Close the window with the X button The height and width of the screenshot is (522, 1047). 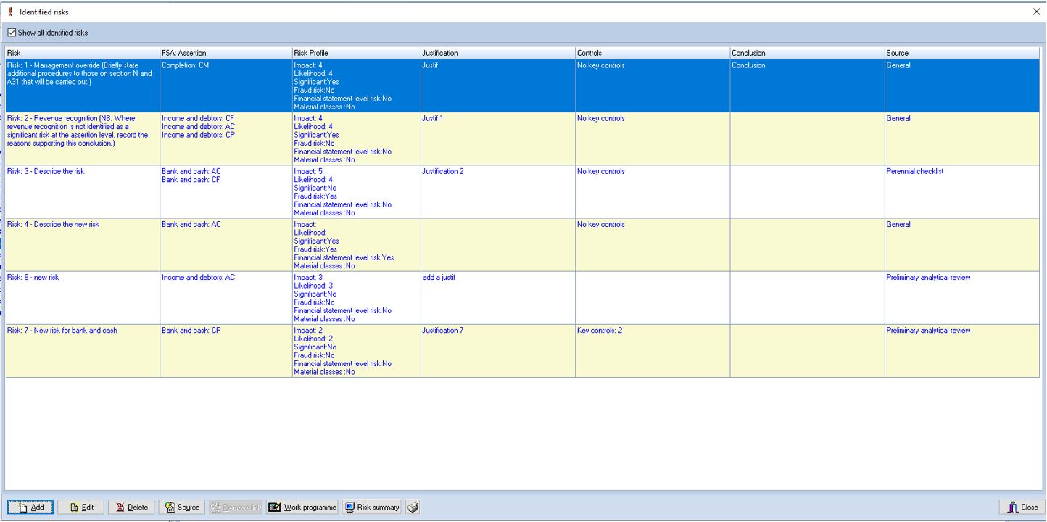(1036, 12)
